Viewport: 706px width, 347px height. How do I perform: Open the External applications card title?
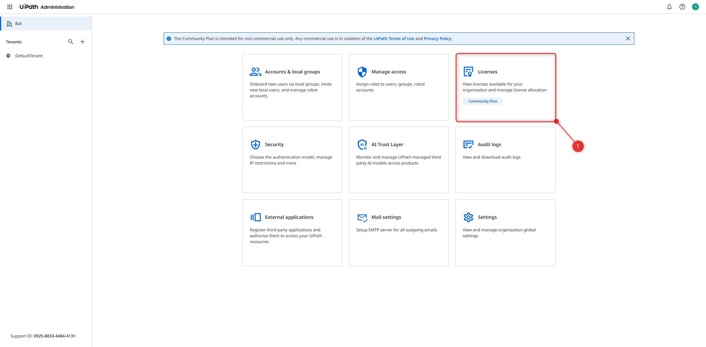click(x=289, y=217)
